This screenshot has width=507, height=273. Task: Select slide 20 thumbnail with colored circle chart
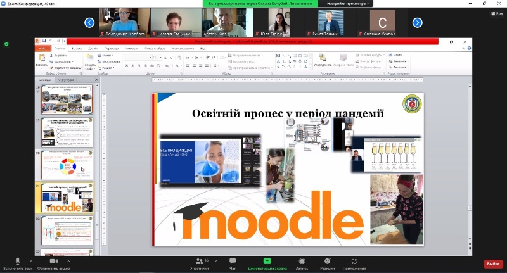tap(67, 165)
